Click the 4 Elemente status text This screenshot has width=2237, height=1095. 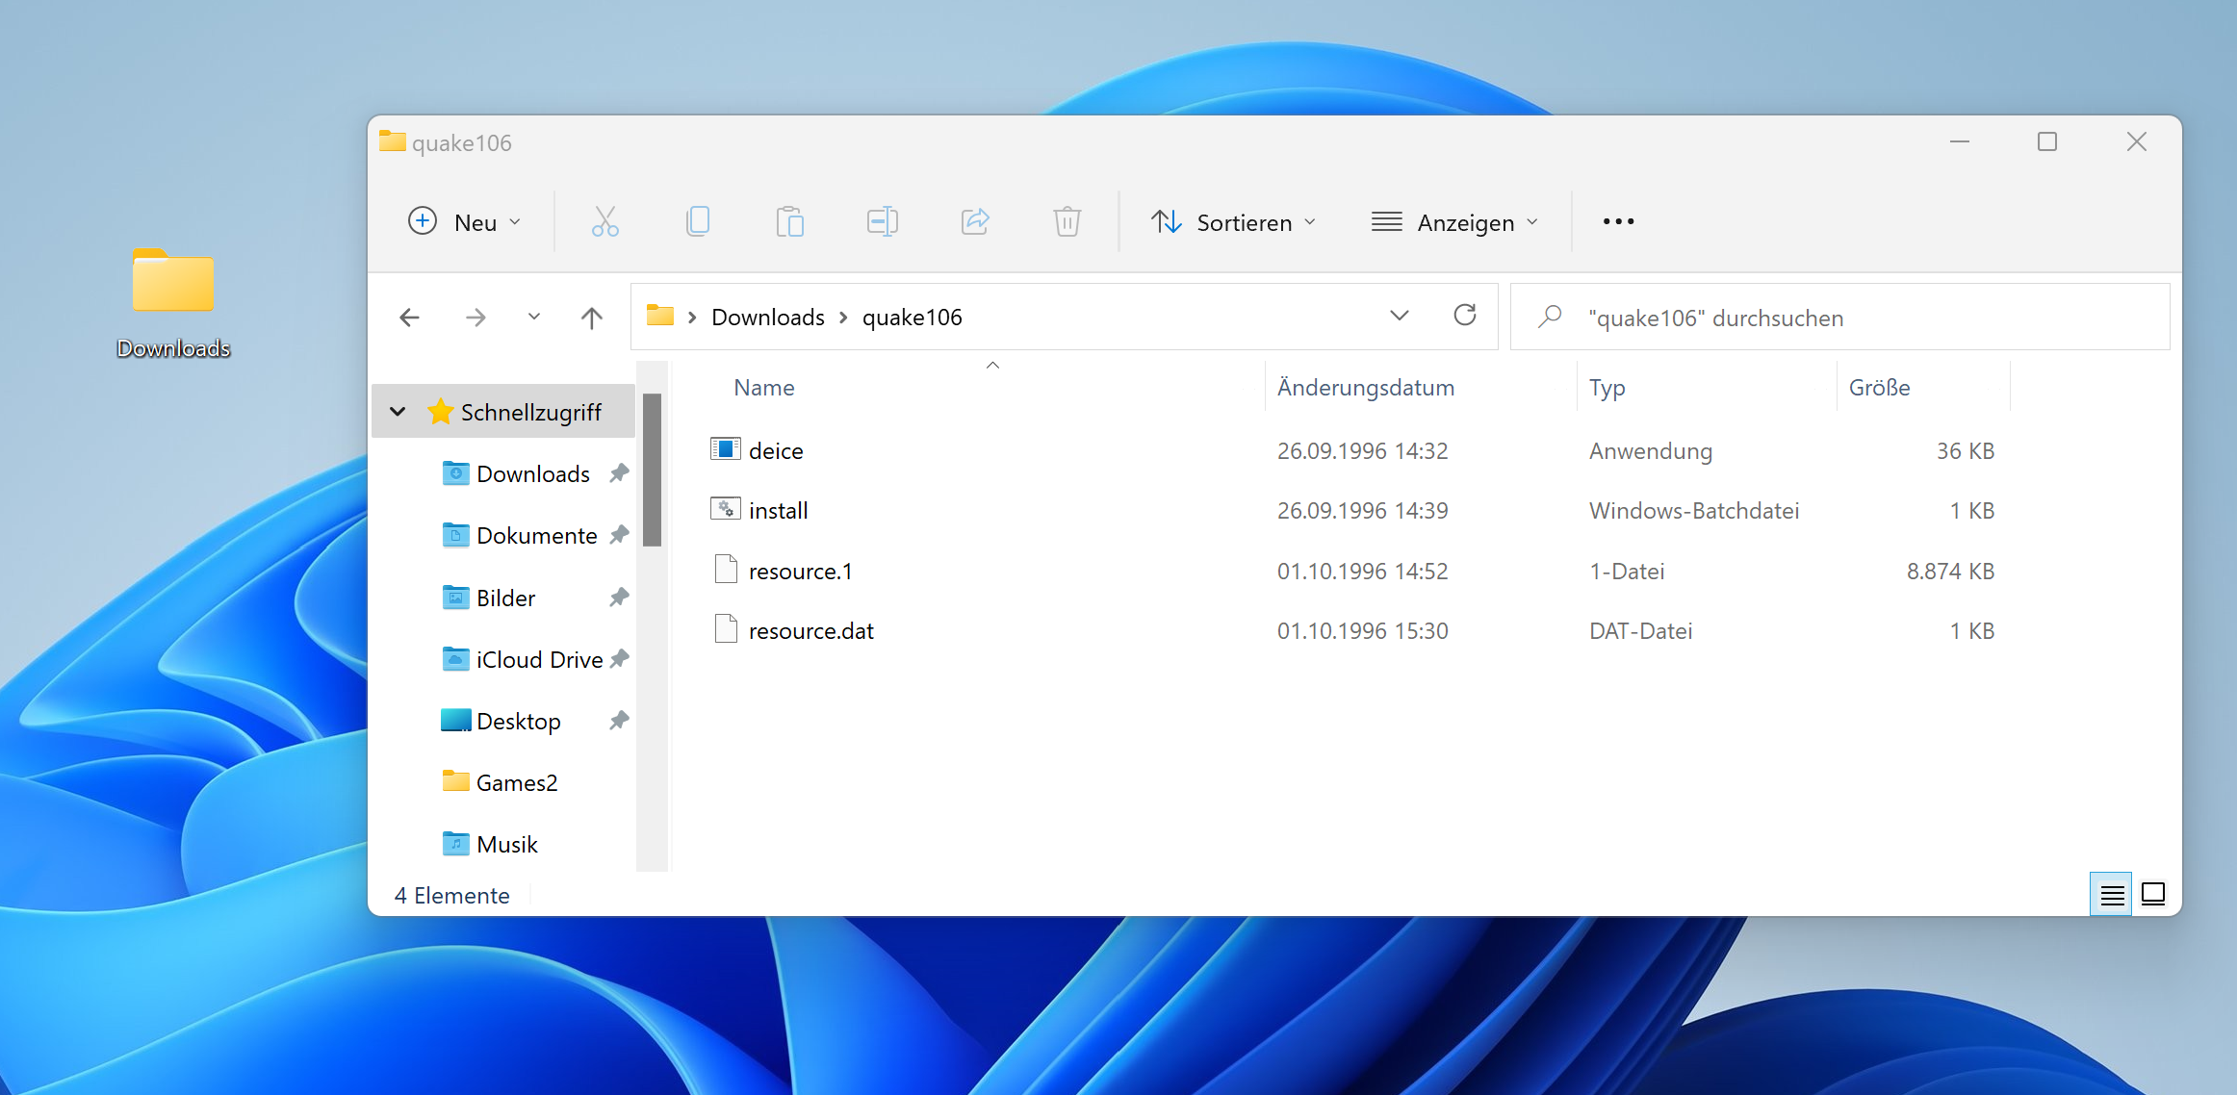click(x=452, y=895)
